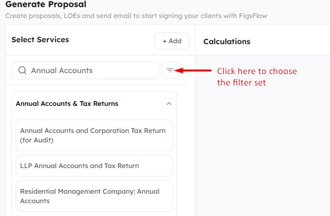Click the red filter set instruction note

[x=257, y=77]
